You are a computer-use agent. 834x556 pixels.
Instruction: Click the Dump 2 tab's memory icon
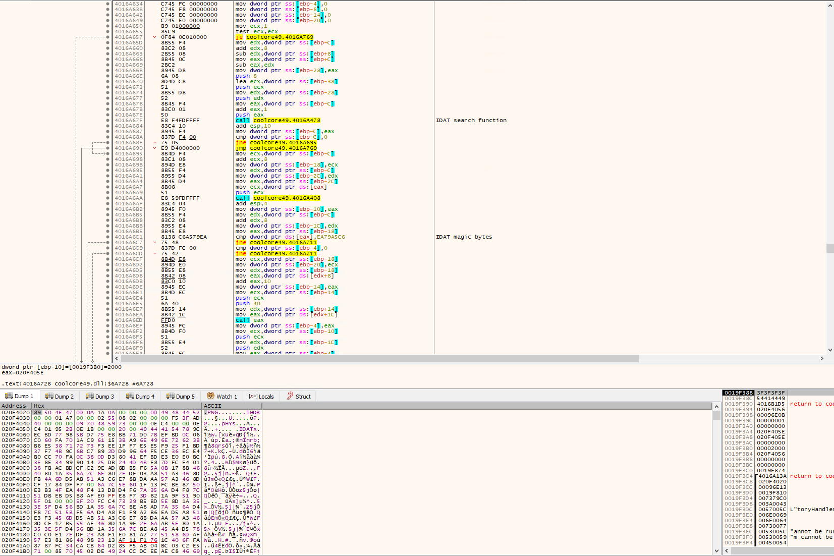tap(49, 396)
